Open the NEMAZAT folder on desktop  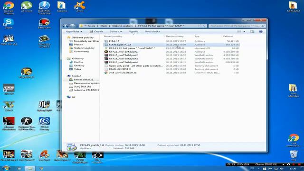click(x=294, y=7)
